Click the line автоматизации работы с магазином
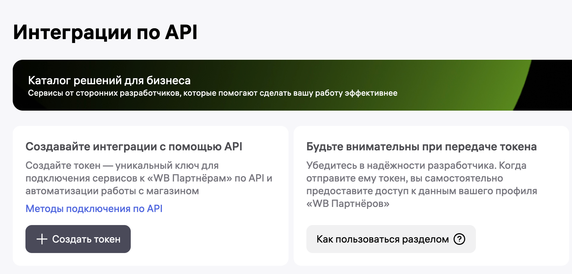The height and width of the screenshot is (274, 572). click(x=112, y=191)
